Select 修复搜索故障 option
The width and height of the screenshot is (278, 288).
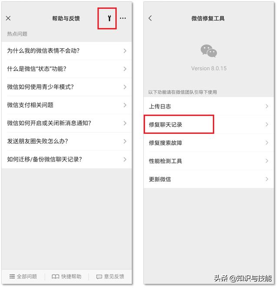(209, 143)
